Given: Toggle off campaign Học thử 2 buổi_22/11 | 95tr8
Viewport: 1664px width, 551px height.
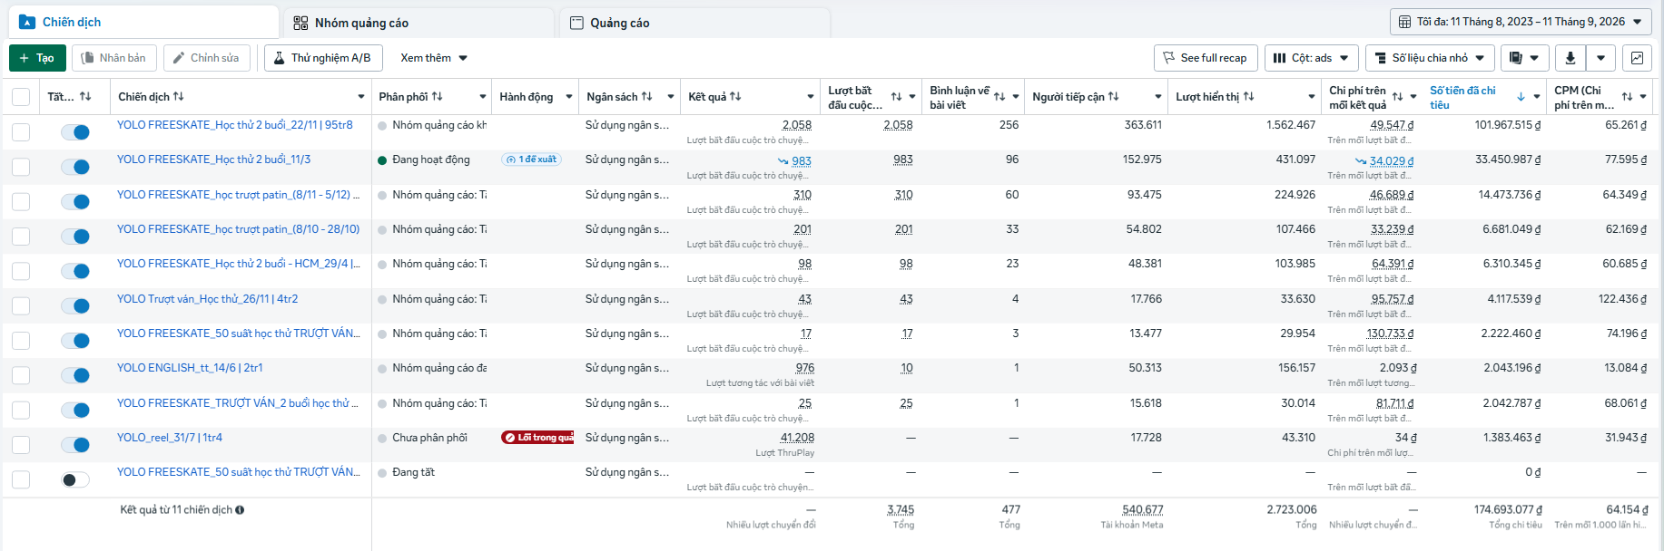Looking at the screenshot, I should tap(75, 132).
